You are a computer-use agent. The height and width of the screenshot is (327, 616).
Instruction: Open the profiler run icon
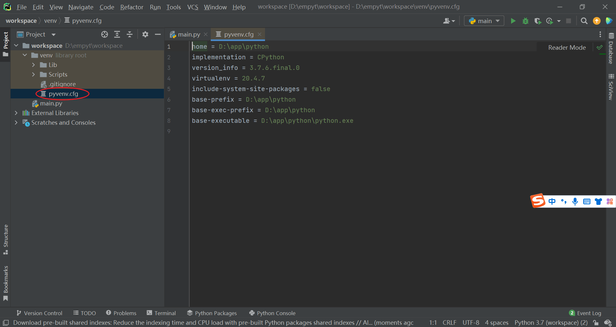550,21
